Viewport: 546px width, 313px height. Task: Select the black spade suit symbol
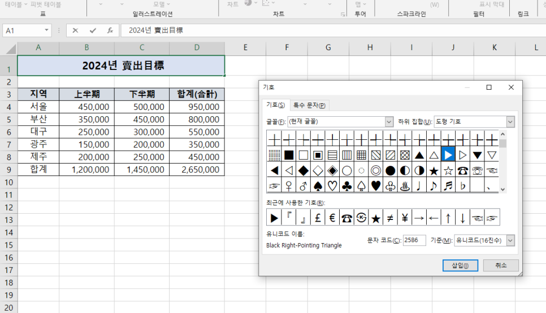(318, 186)
